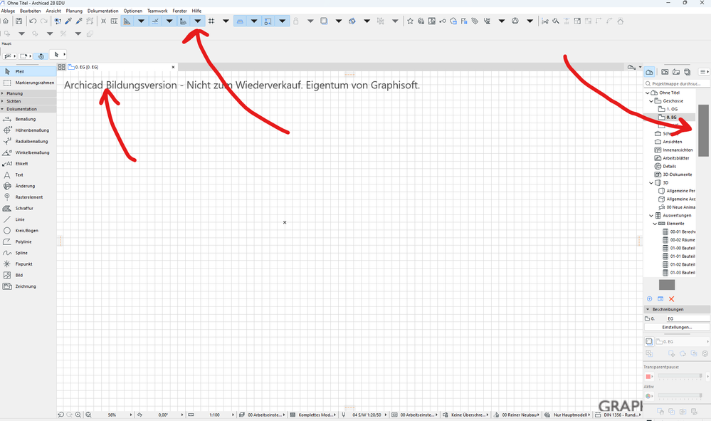The width and height of the screenshot is (711, 421).
Task: Pick up parameters with the eyedropper icon
Action: click(68, 21)
